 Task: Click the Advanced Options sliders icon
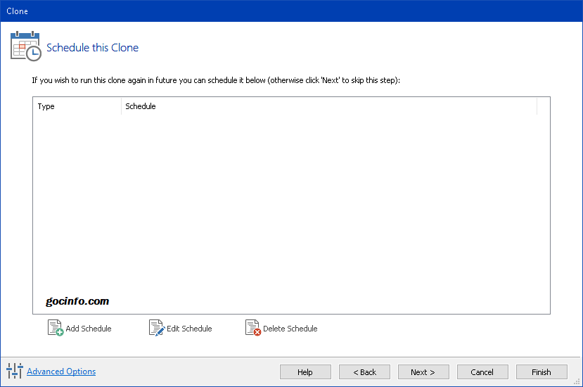14,372
